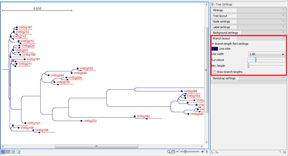Open the Line width dropdown
The width and height of the screenshot is (288, 156).
pos(267,54)
